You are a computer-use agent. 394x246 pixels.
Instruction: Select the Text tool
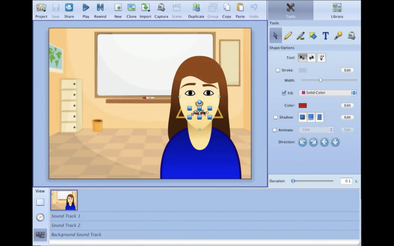click(325, 36)
